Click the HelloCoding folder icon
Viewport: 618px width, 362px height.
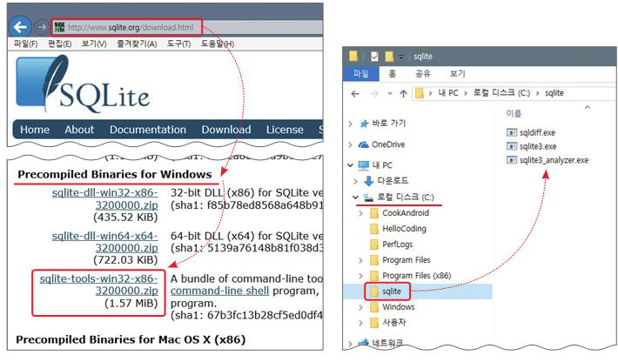374,229
